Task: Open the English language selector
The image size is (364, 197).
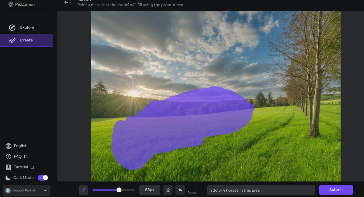Action: point(20,146)
